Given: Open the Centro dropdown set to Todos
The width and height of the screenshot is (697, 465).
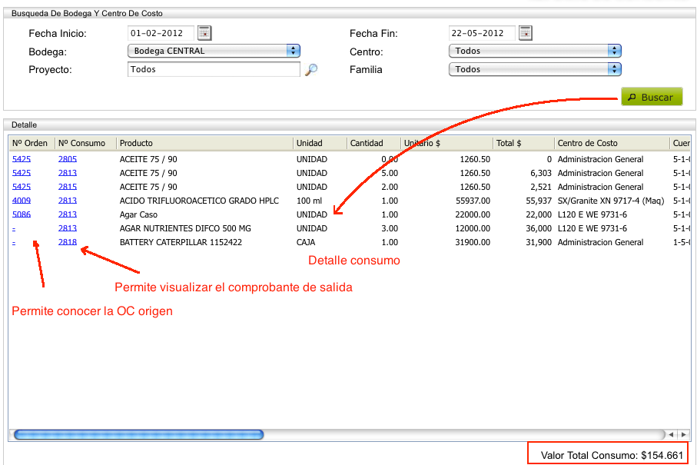Looking at the screenshot, I should pos(535,51).
